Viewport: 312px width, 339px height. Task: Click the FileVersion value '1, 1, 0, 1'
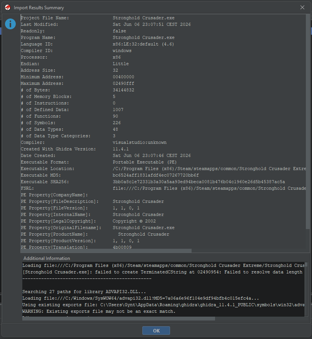126,208
